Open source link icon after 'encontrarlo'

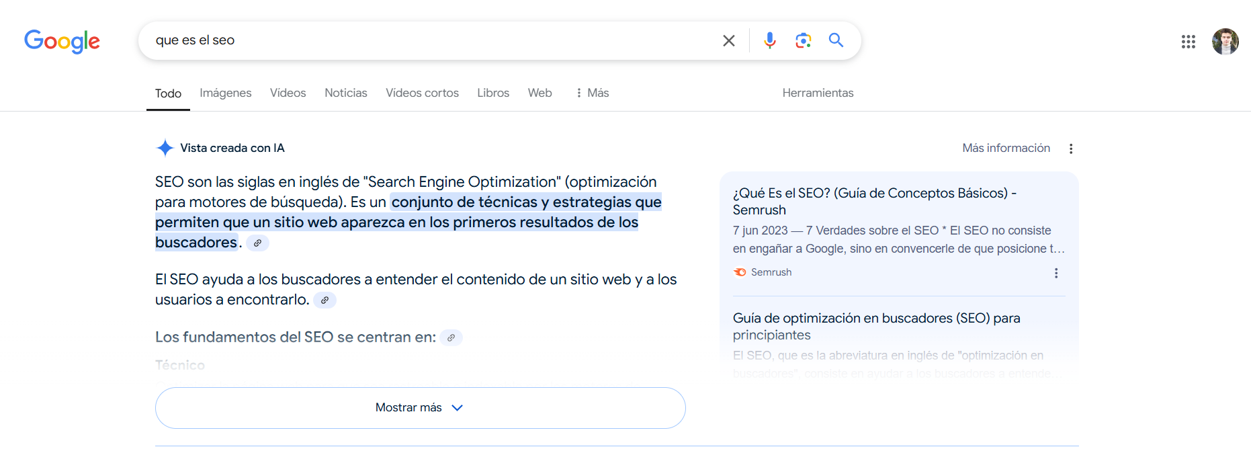tap(325, 300)
